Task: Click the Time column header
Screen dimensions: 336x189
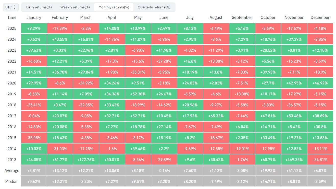Action: [12, 18]
